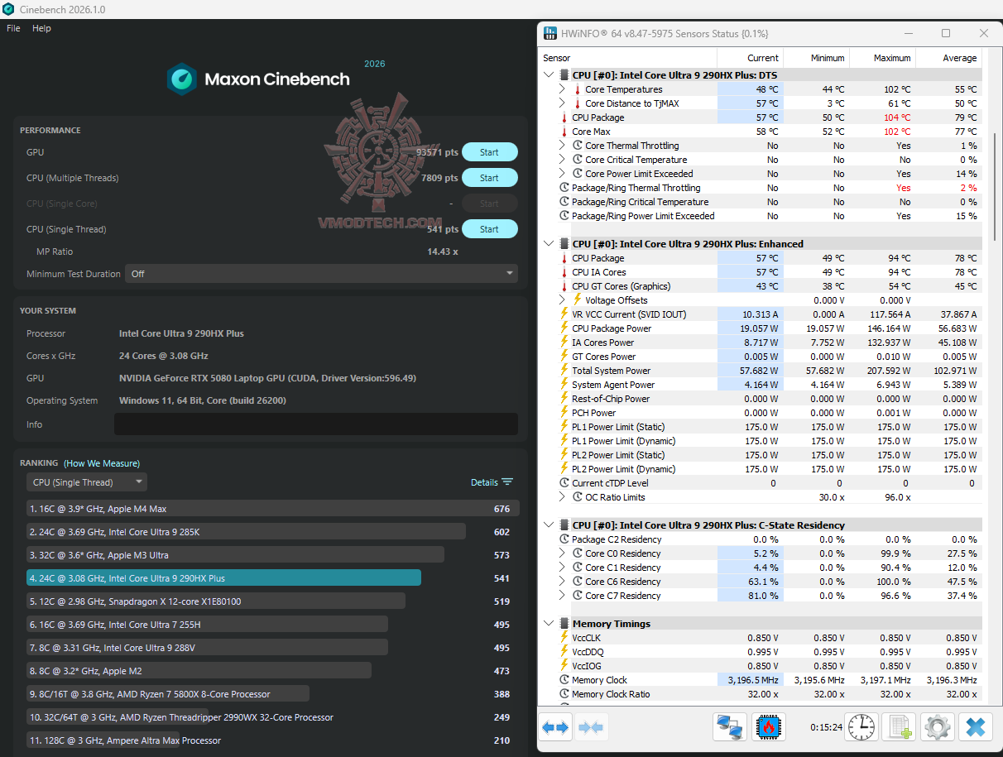Viewport: 1003px width, 757px height.
Task: Select the Package/Ring Thermal Throttling row
Action: [761, 188]
